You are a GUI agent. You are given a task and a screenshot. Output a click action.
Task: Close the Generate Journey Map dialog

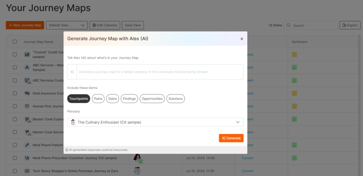tap(242, 39)
